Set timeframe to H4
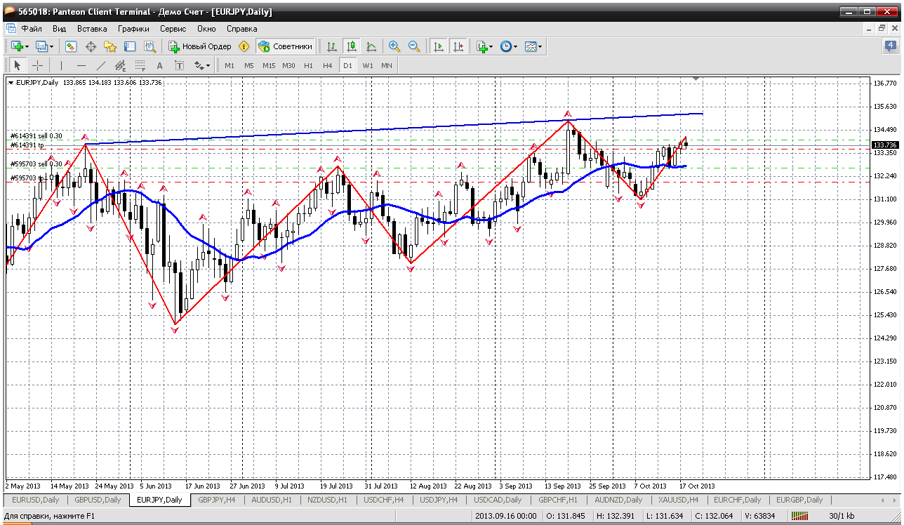The width and height of the screenshot is (904, 525). (327, 65)
